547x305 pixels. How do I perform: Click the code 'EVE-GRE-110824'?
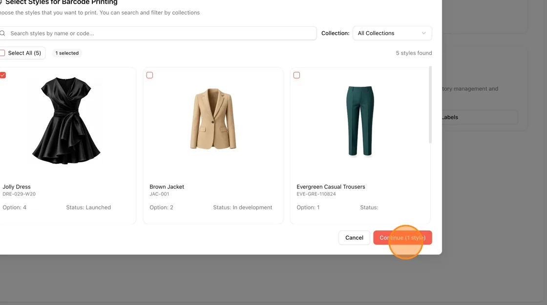316,194
